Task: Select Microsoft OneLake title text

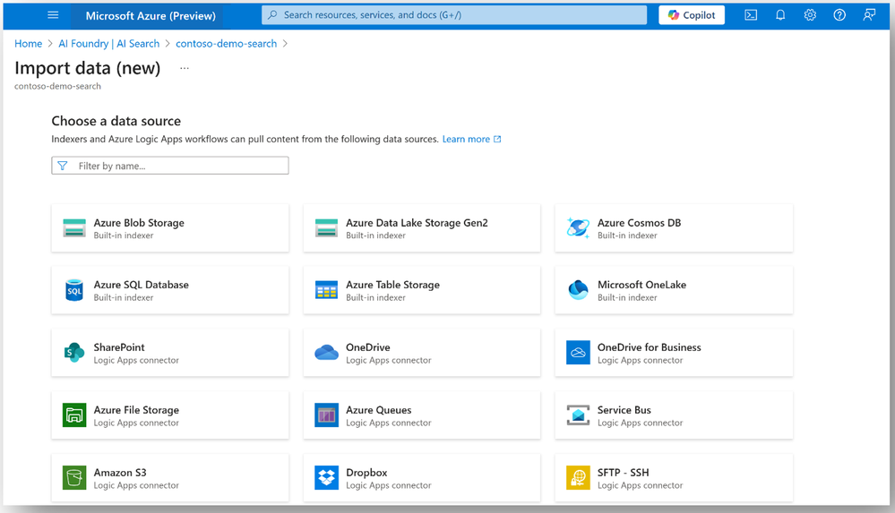Action: tap(641, 285)
